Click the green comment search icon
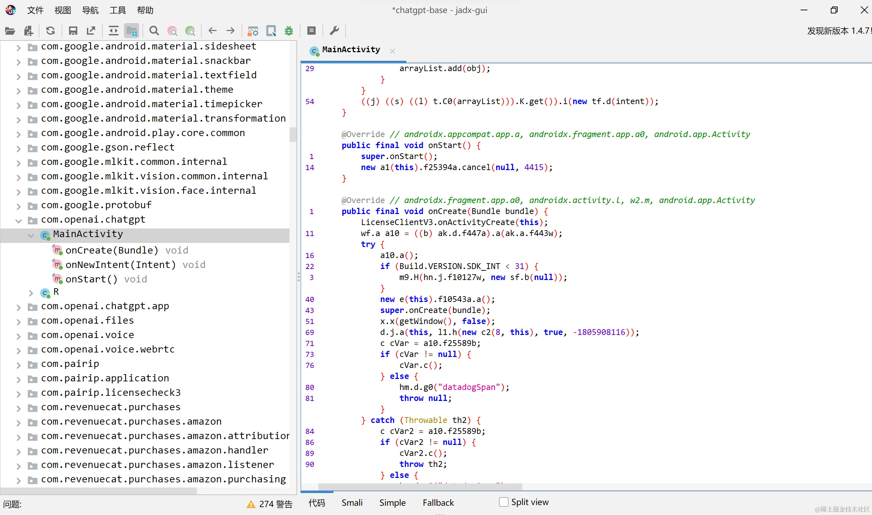 [x=190, y=31]
